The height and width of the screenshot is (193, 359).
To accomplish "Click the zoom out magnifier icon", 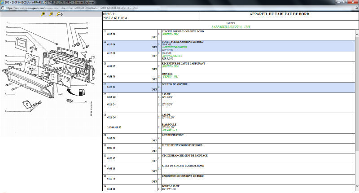I will click(x=51, y=14).
